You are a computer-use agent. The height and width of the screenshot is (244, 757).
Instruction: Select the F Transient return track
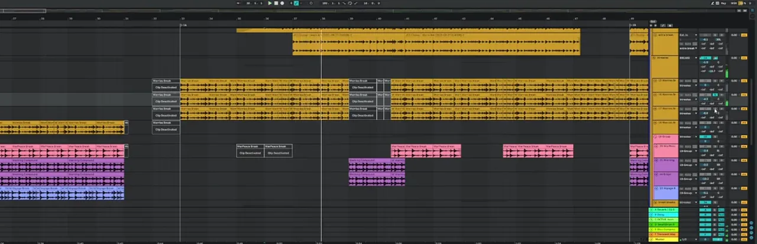click(x=664, y=235)
